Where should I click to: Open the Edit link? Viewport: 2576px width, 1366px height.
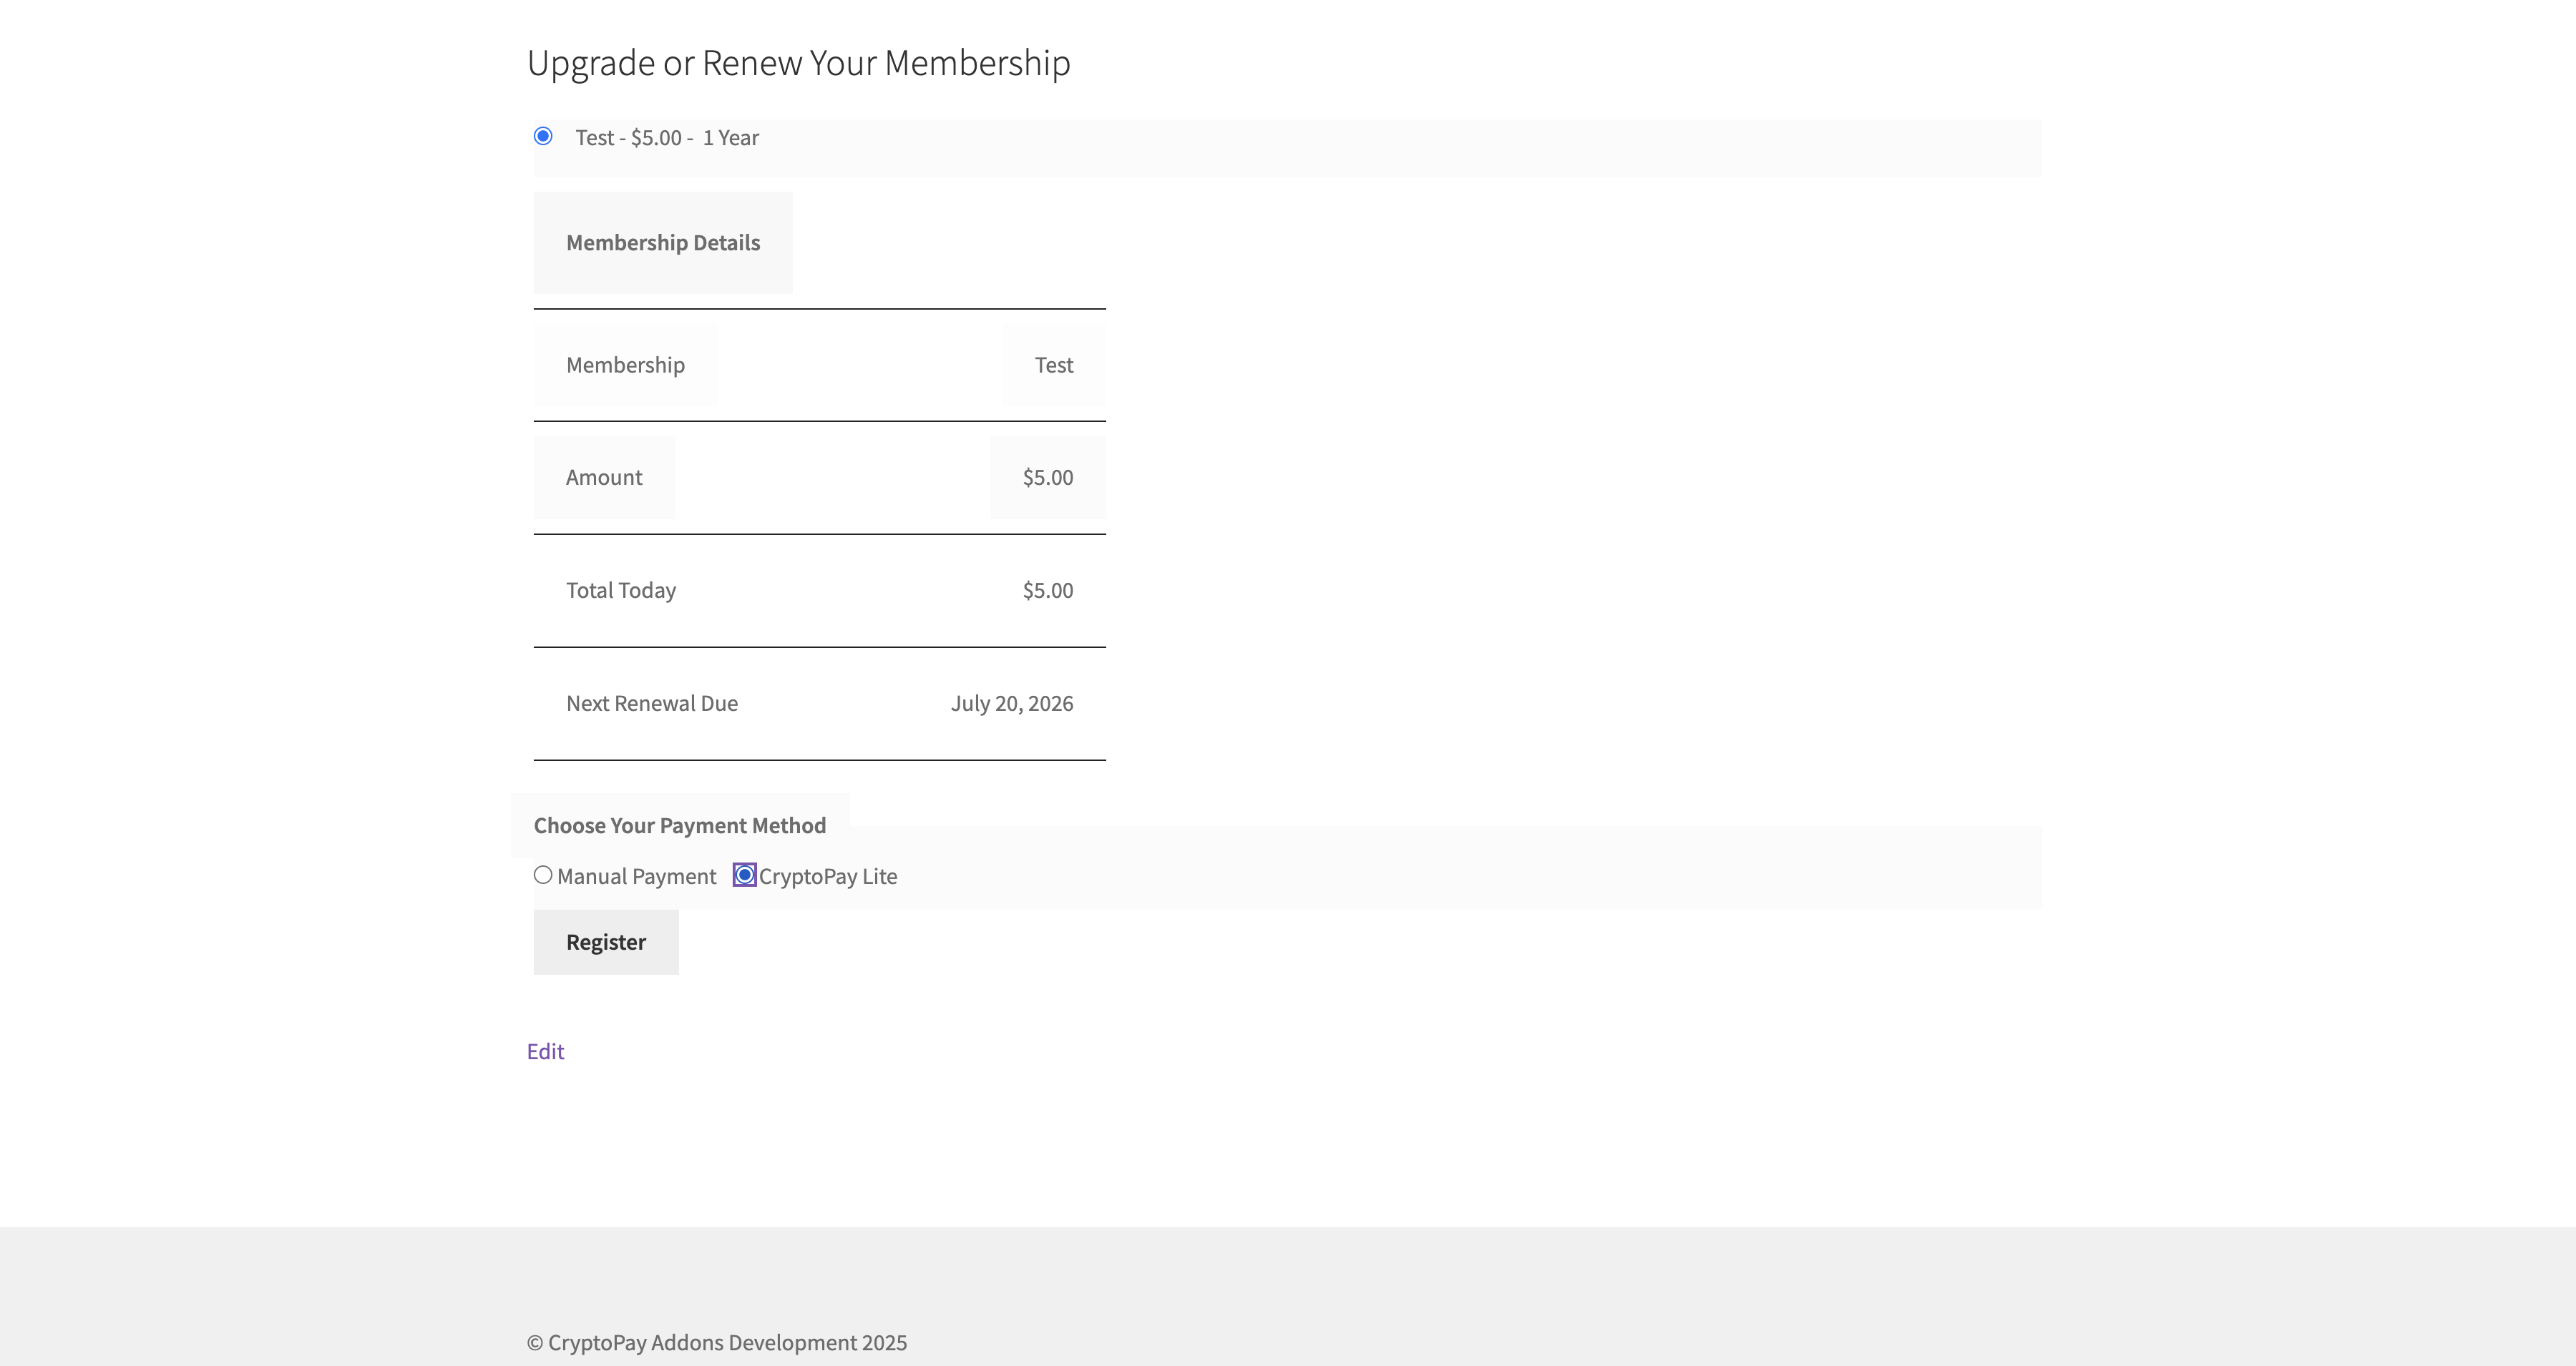(x=545, y=1051)
